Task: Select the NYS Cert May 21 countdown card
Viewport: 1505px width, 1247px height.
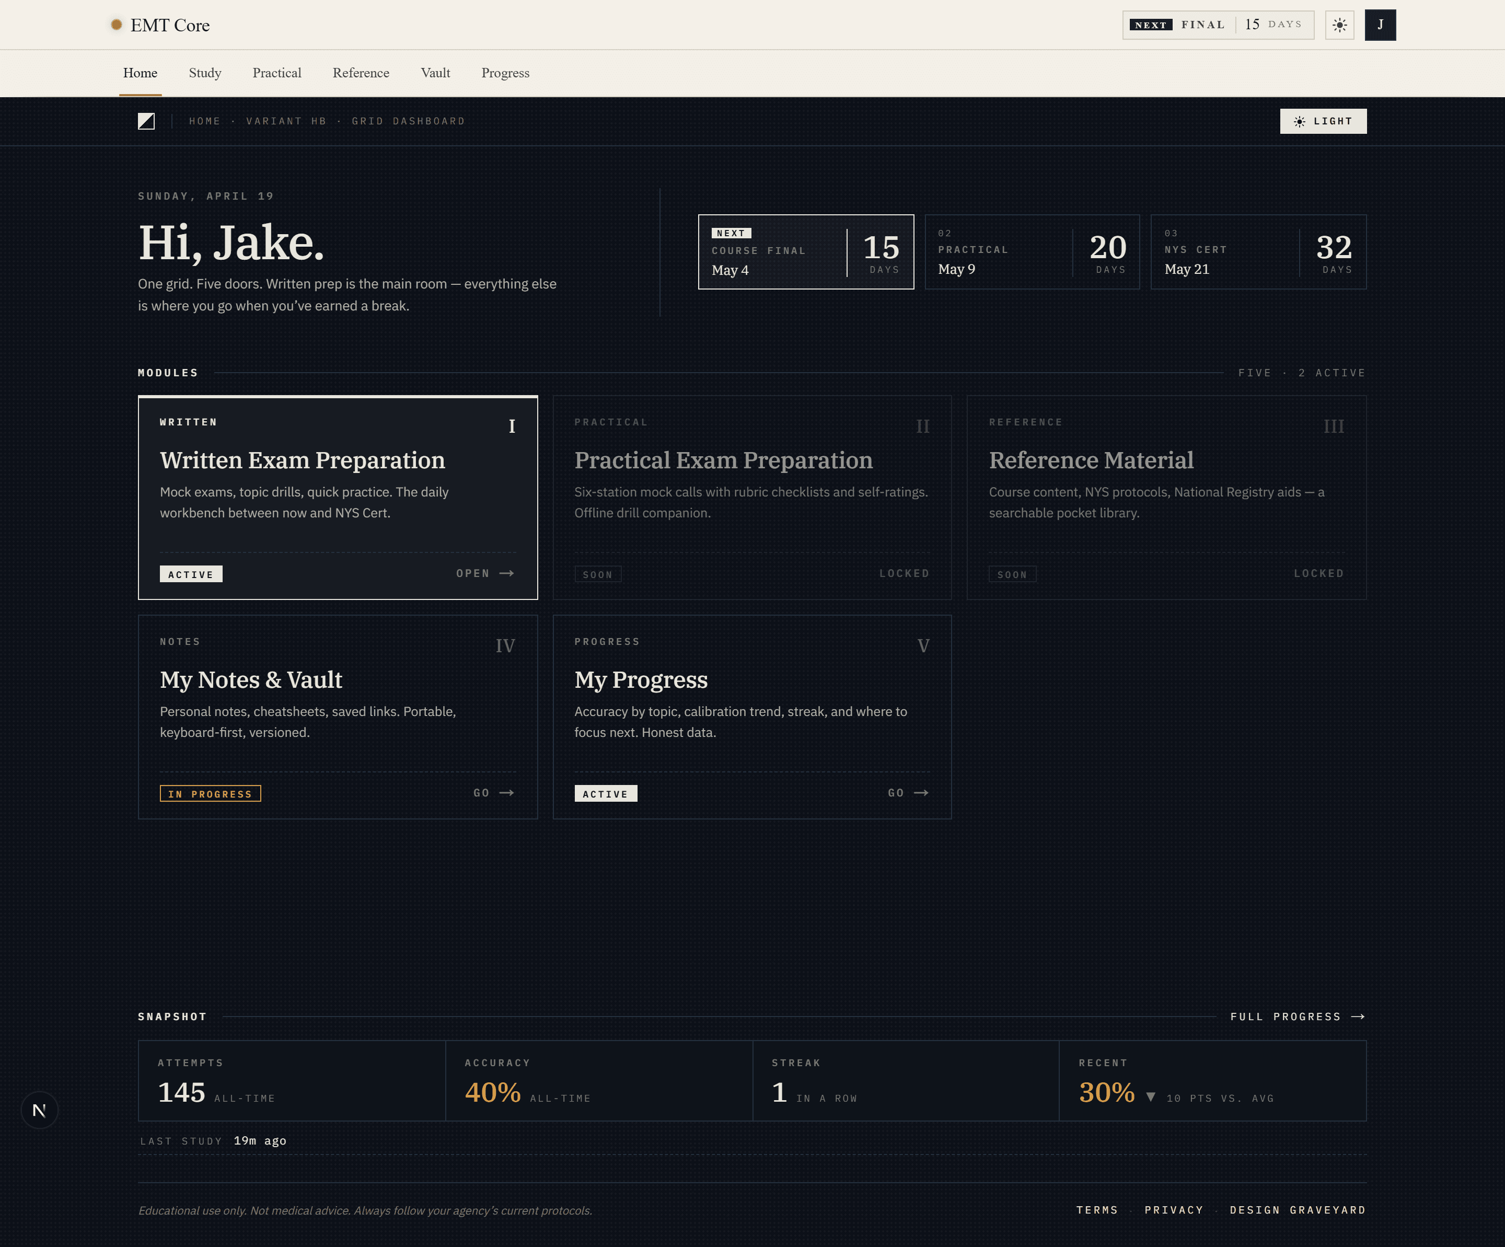Action: (1258, 251)
